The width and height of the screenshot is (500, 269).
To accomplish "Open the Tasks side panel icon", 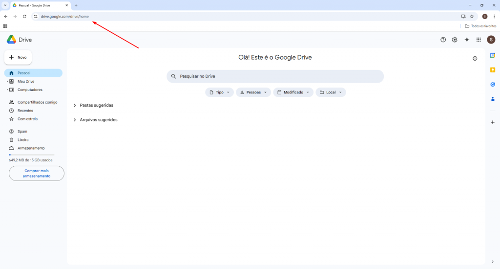I will pos(492,84).
